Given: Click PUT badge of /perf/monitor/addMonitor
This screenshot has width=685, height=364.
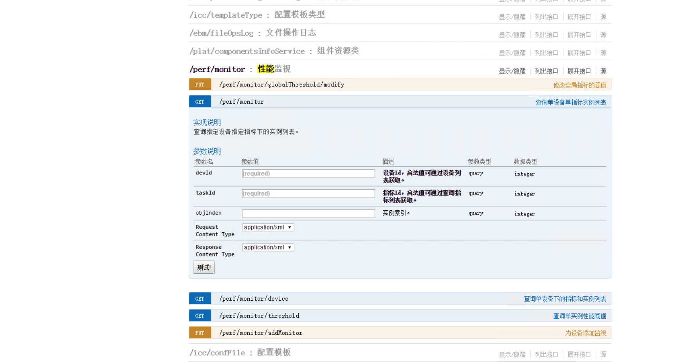Looking at the screenshot, I should point(200,333).
